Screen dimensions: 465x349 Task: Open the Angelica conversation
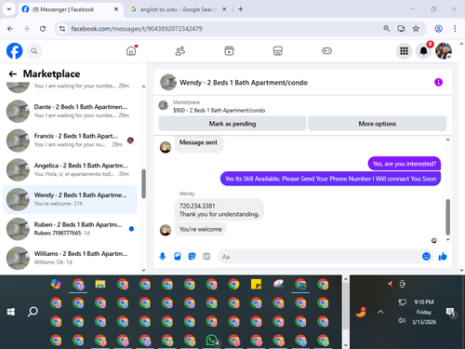pyautogui.click(x=70, y=169)
